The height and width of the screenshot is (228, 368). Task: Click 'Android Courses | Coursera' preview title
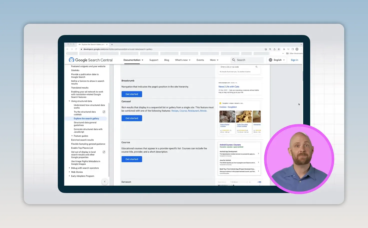click(230, 145)
